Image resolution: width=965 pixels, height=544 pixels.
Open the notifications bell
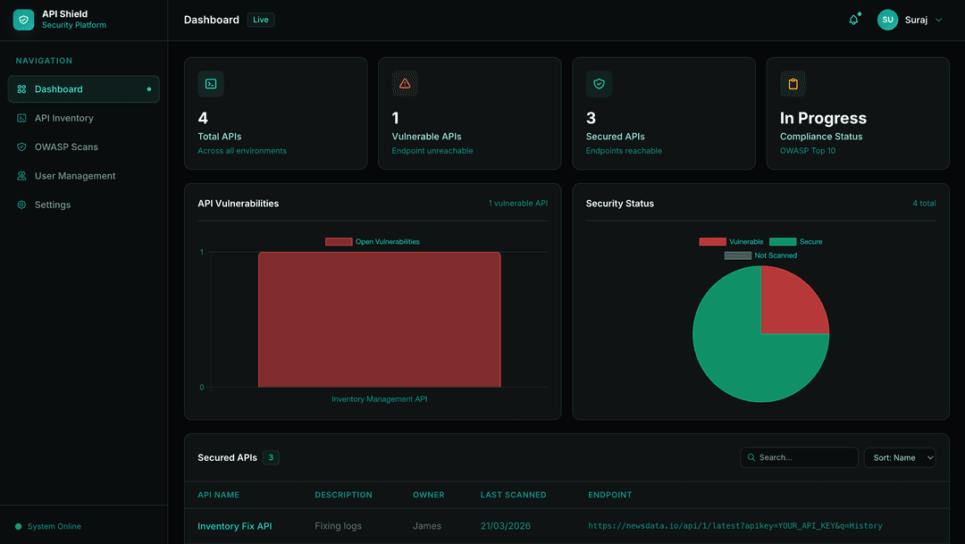[x=852, y=19]
